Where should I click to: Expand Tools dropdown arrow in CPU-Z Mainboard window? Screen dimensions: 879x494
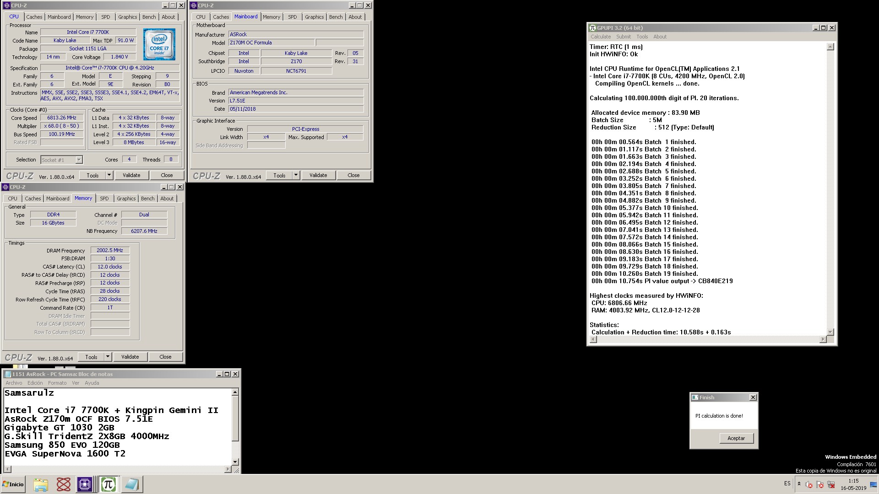tap(296, 175)
